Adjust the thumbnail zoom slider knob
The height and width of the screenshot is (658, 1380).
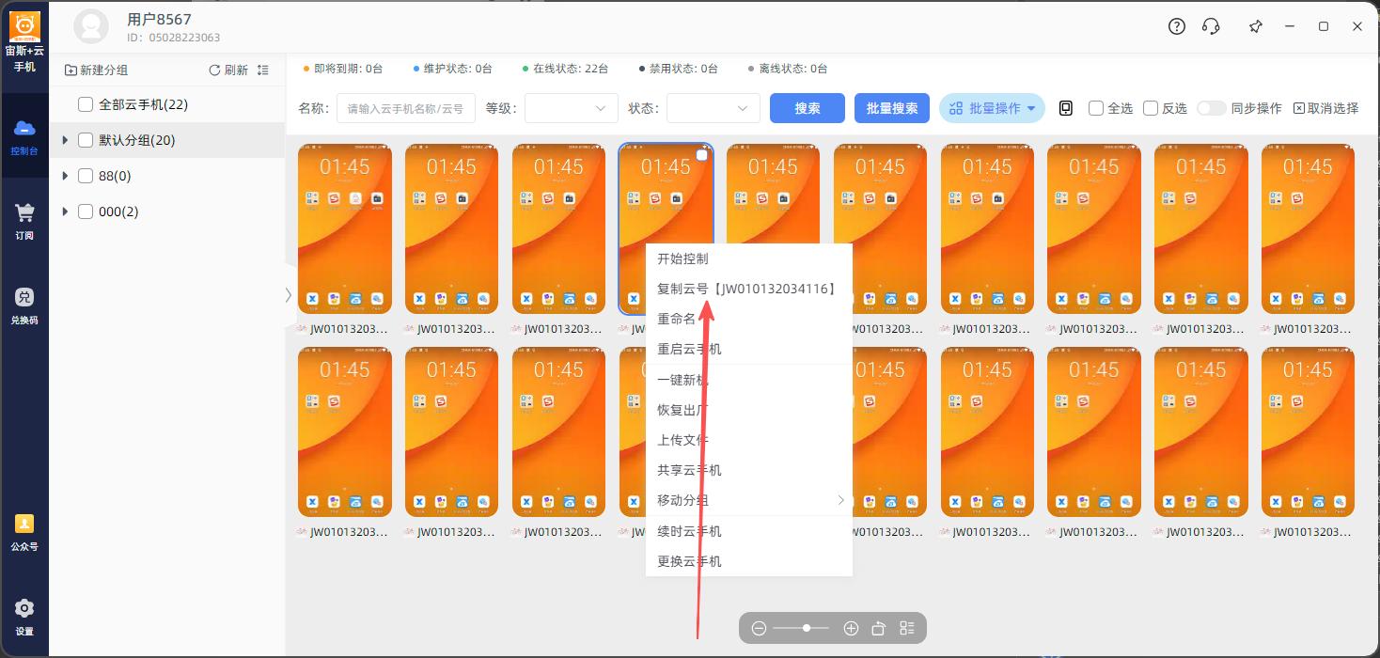click(x=807, y=628)
